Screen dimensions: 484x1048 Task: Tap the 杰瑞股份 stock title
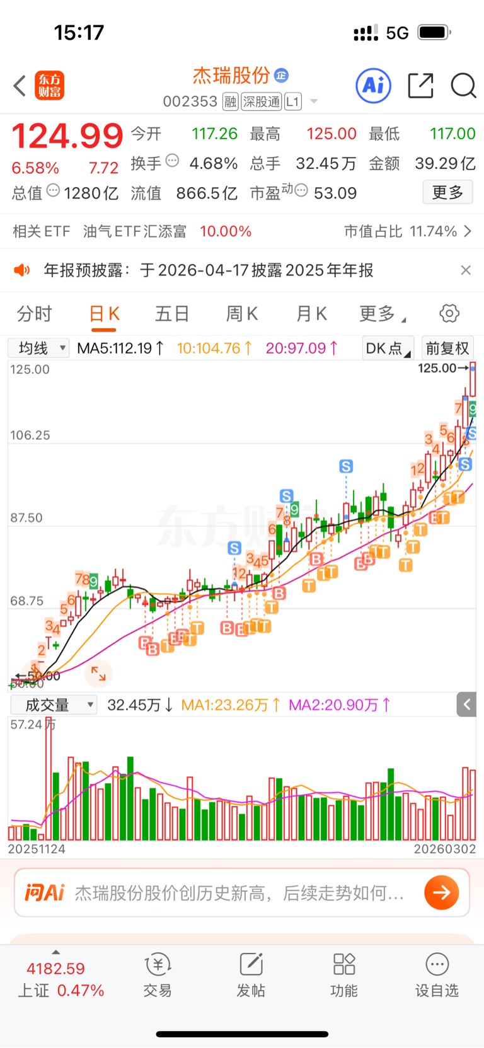click(231, 76)
